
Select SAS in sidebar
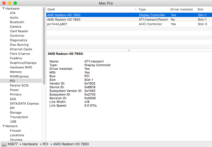point(13,99)
